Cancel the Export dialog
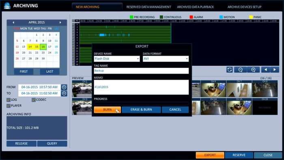Screen dimensions: 284x160 [x=175, y=110]
